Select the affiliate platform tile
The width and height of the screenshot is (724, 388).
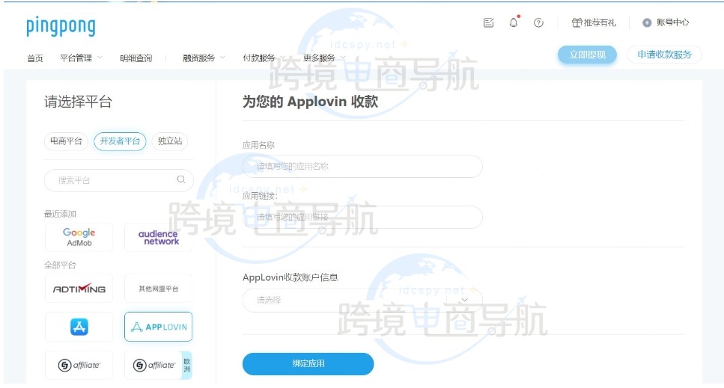click(79, 365)
